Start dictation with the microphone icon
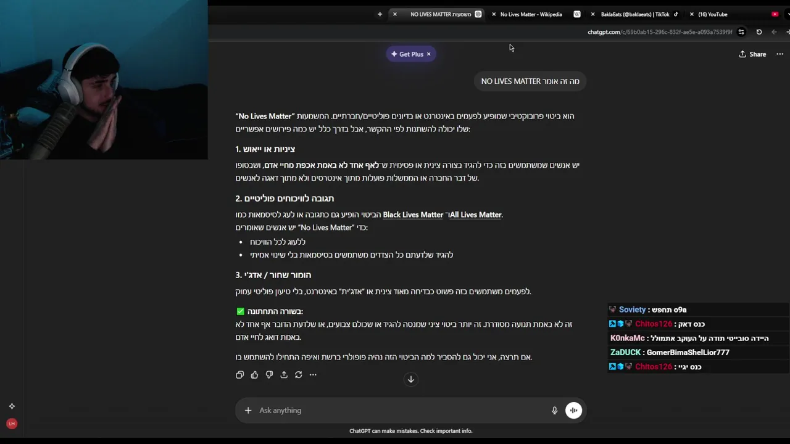Image resolution: width=790 pixels, height=444 pixels. click(554, 410)
